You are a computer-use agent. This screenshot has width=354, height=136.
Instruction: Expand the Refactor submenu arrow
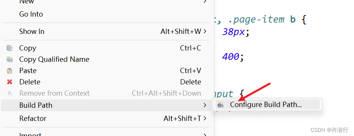point(205,118)
